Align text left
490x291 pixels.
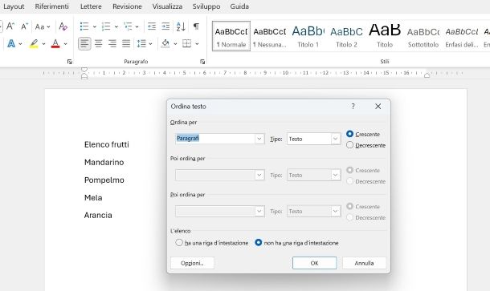[84, 43]
